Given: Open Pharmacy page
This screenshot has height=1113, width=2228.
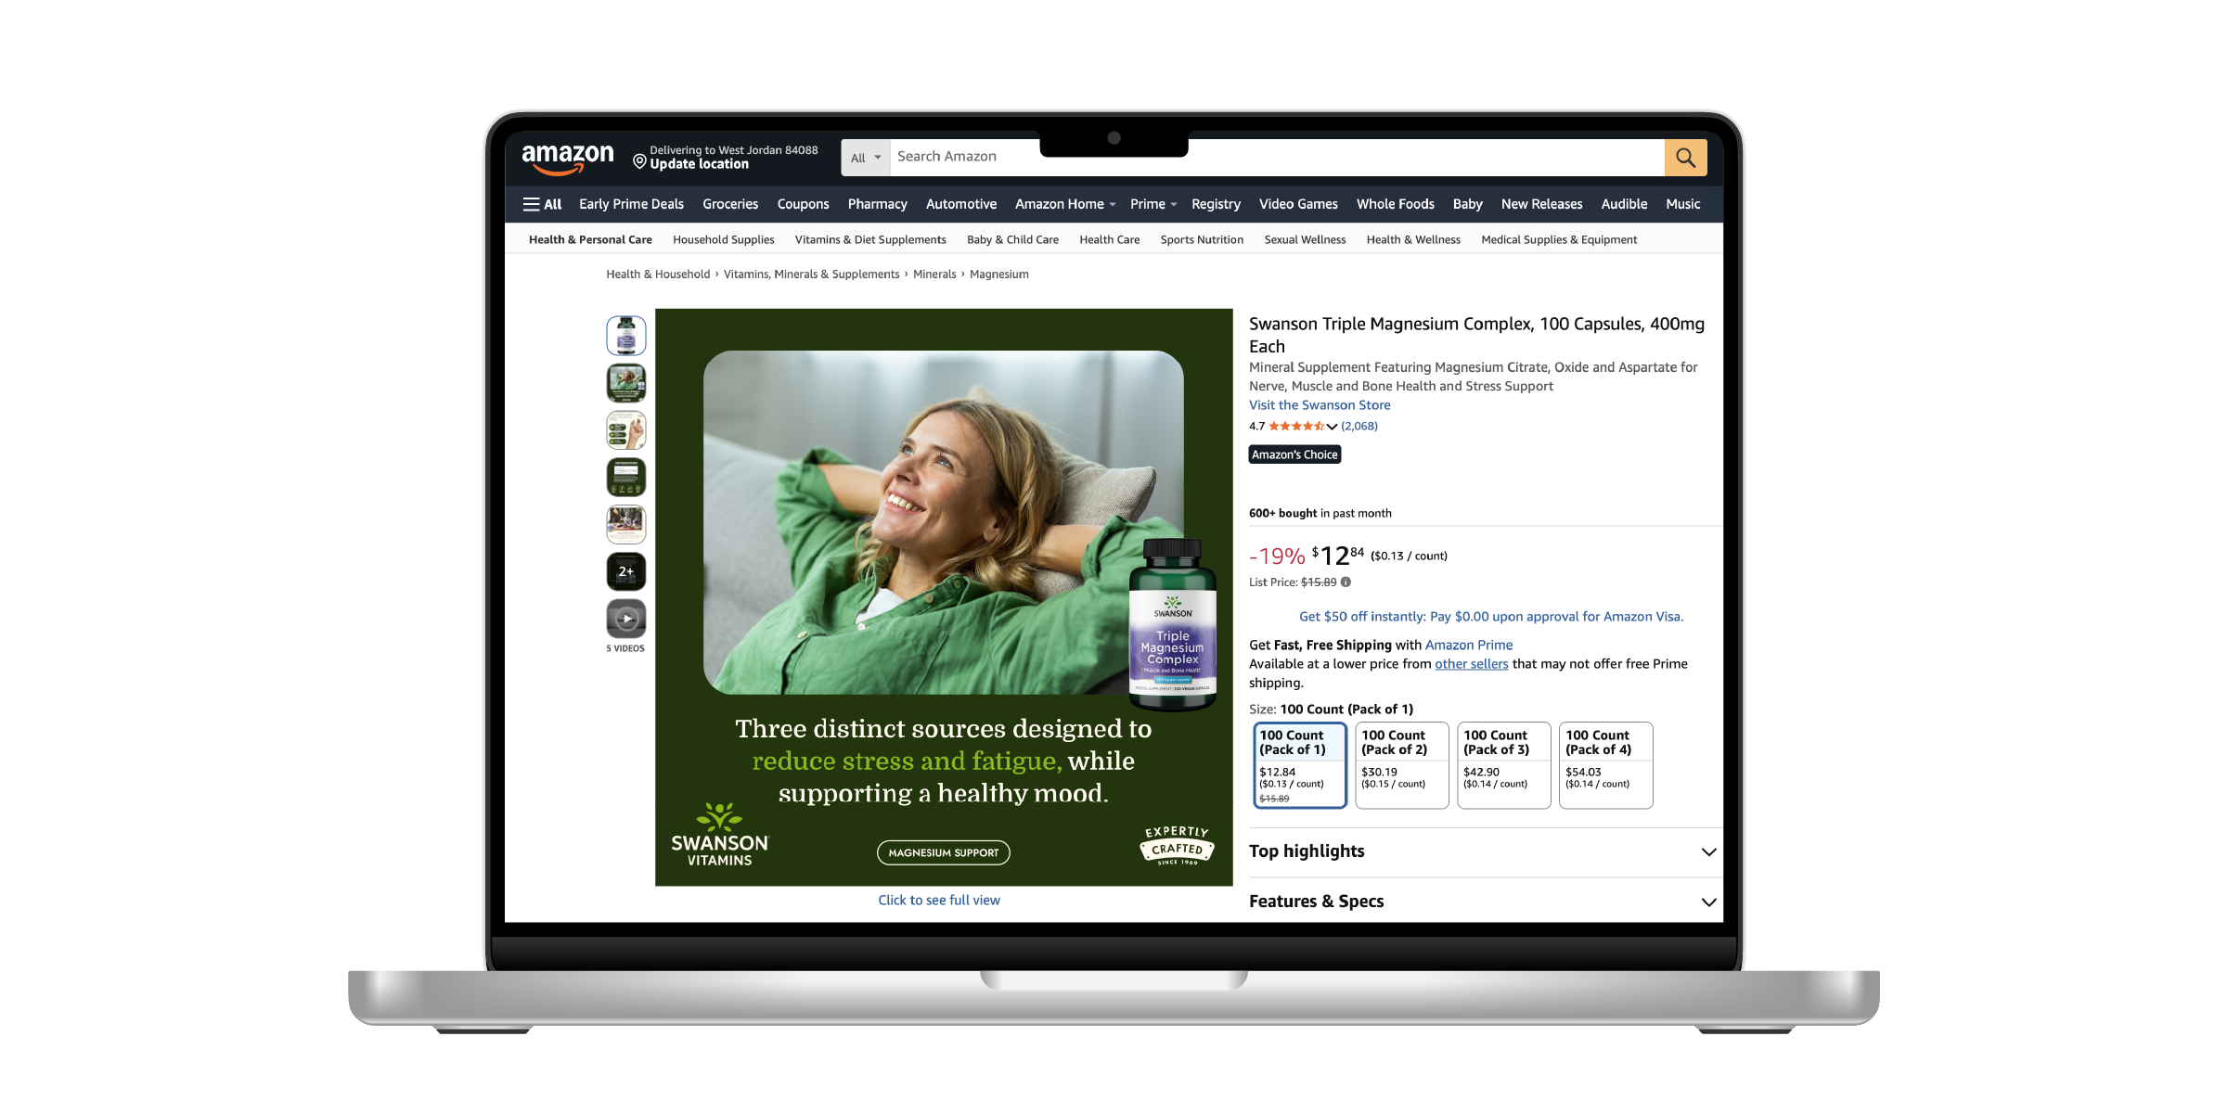Looking at the screenshot, I should [x=877, y=204].
